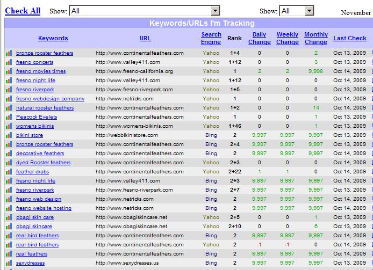Click the Rank column header
The image size is (373, 270).
(234, 38)
